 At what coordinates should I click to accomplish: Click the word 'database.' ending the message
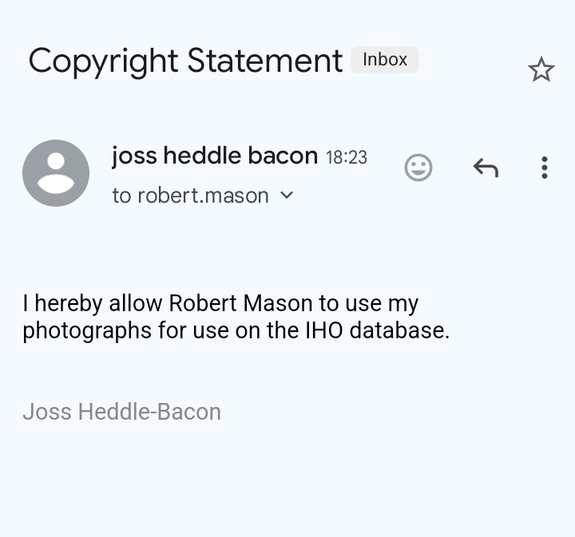pyautogui.click(x=400, y=331)
